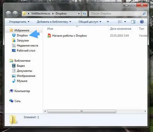This screenshot has height=132, width=153.
Task: Open the Общий доступ menu
Action: (x=90, y=22)
